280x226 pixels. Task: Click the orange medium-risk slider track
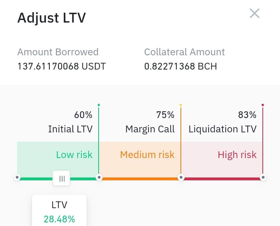coord(140,179)
